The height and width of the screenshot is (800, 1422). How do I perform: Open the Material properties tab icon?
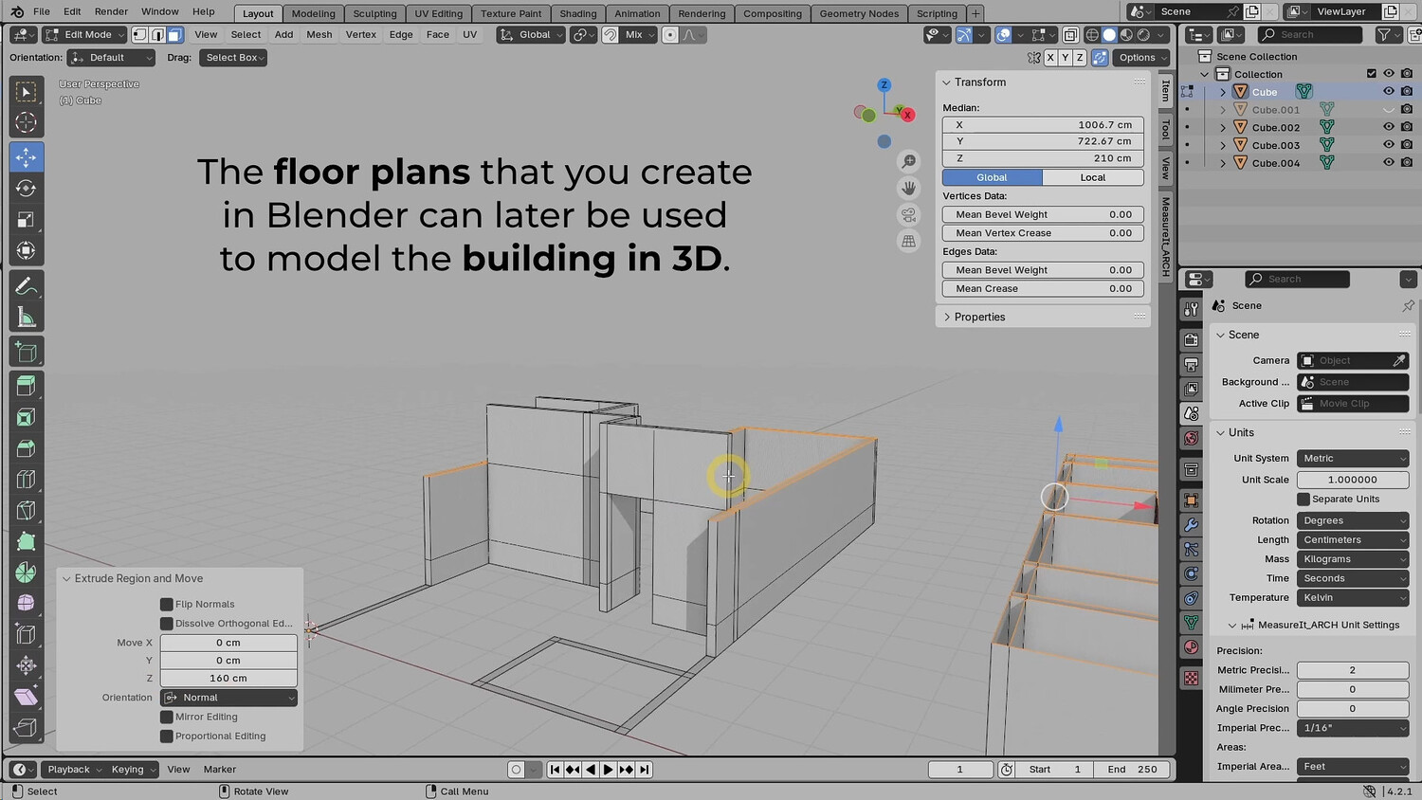coord(1192,647)
